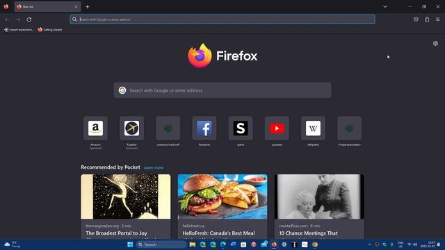445x250 pixels.
Task: Open Firefox from the taskbar
Action: tap(274, 244)
